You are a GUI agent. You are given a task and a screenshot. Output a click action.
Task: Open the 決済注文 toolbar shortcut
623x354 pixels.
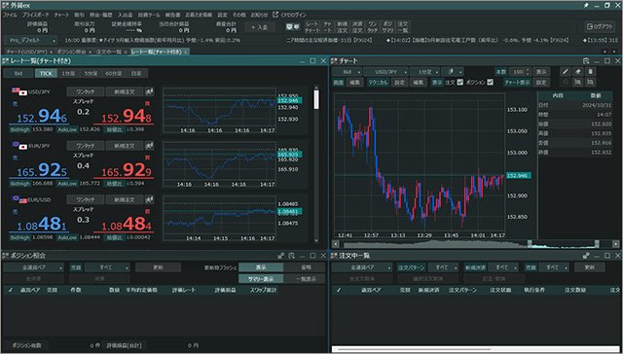point(357,27)
